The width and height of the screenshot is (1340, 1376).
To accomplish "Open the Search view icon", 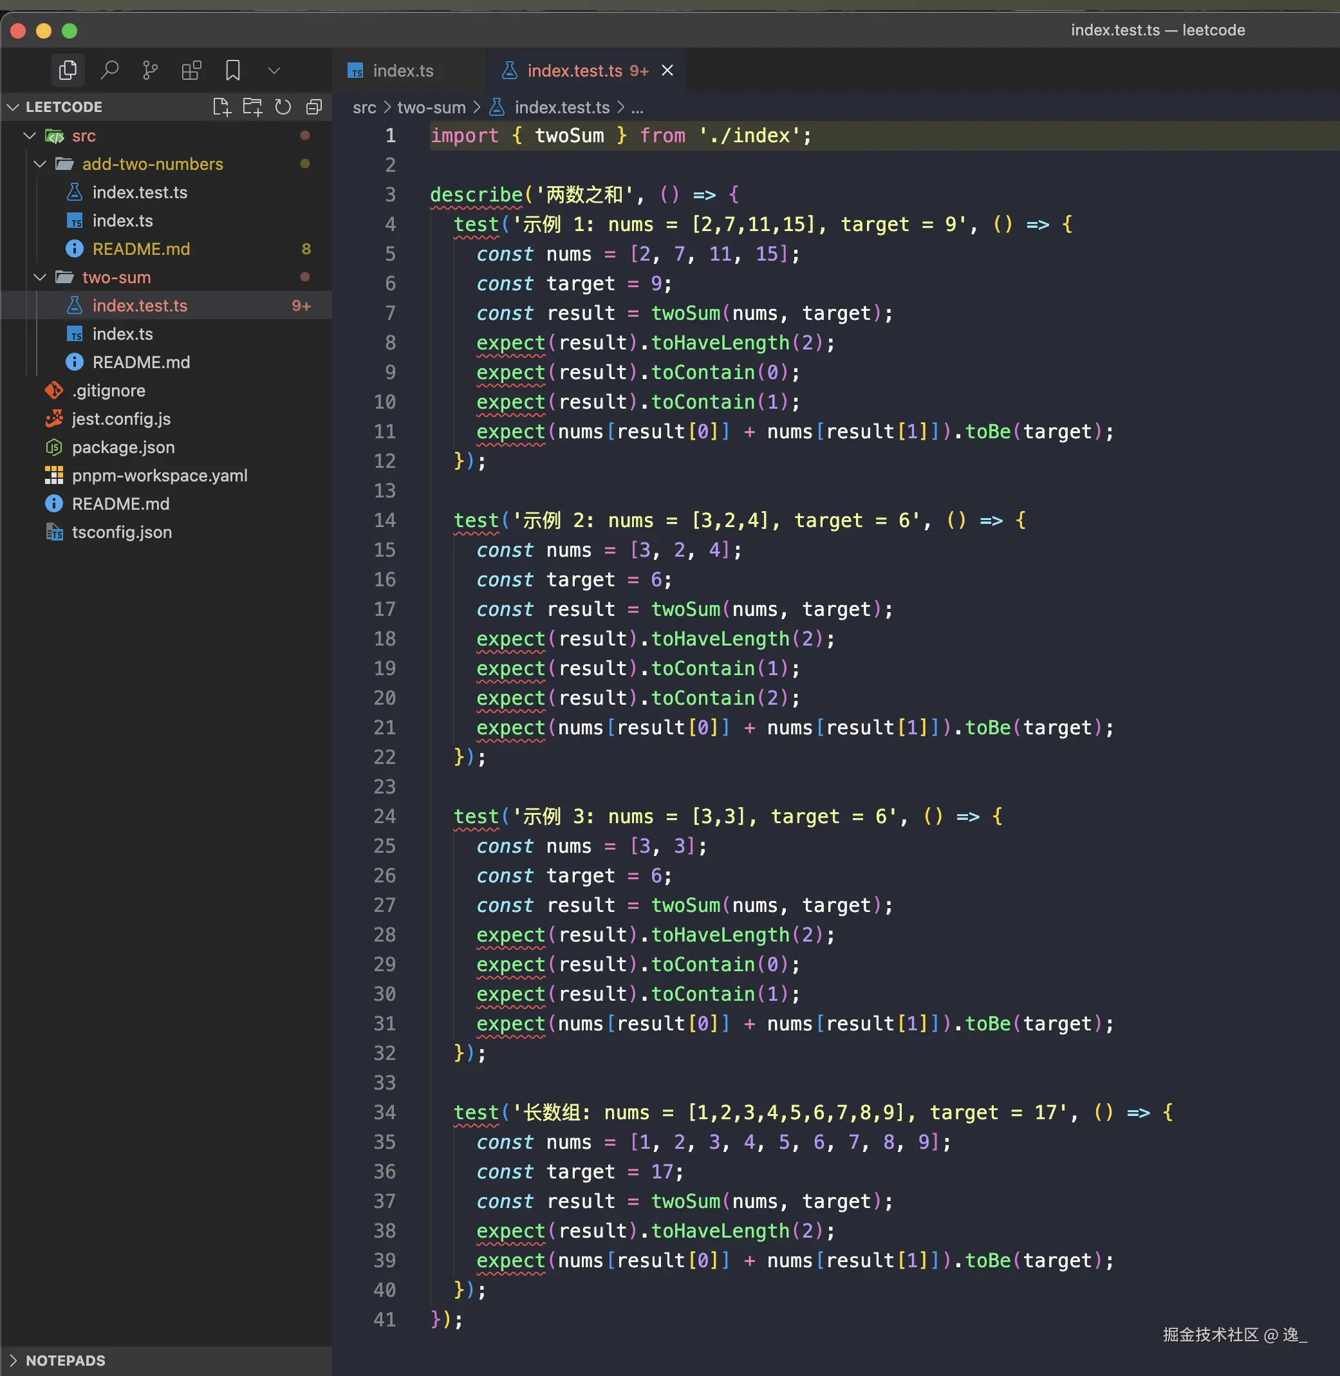I will pyautogui.click(x=109, y=70).
